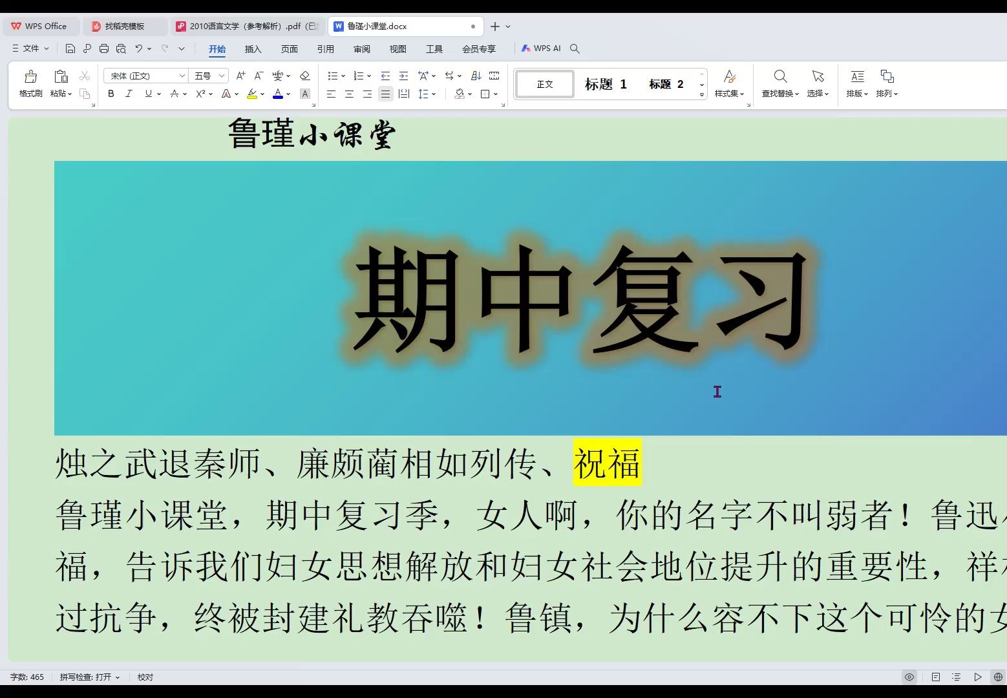The width and height of the screenshot is (1007, 698).
Task: Switch to the 引用 ribbon tab
Action: pos(326,49)
